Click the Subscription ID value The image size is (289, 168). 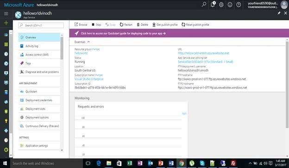point(100,88)
